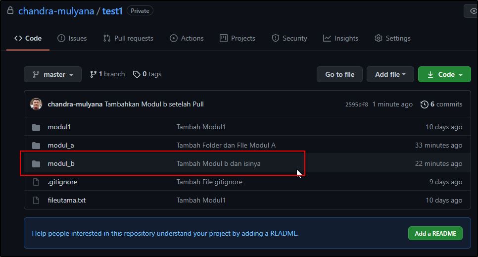This screenshot has height=257, width=478.
Task: Click the modul_a folder icon
Action: pos(36,146)
